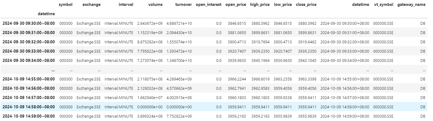Screen dimensions: 433x121
Task: Select bold index label 2024-09-30 09:32:00+08:00
Action: [29, 42]
